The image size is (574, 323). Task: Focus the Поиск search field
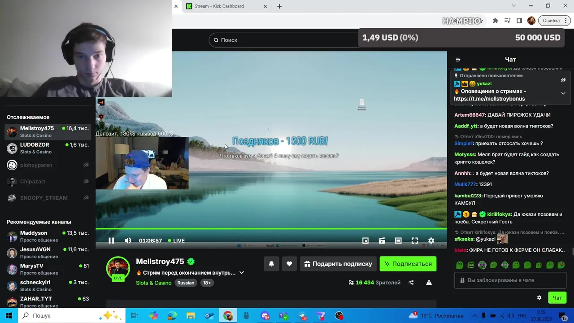[x=285, y=40]
